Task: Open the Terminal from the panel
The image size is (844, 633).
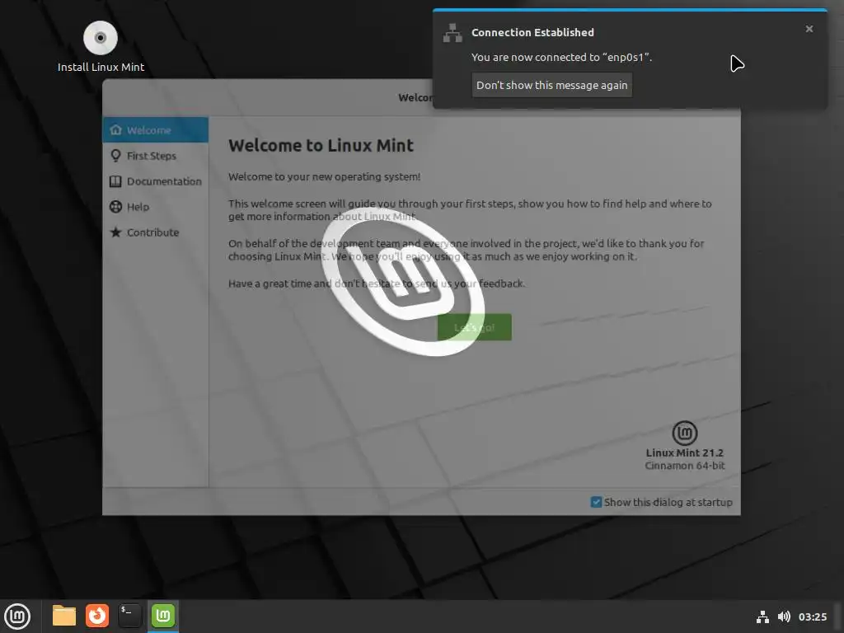Action: pyautogui.click(x=129, y=616)
